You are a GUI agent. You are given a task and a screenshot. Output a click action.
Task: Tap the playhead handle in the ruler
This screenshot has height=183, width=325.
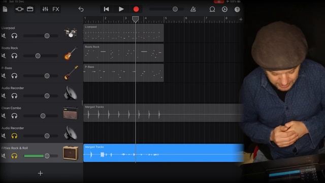(x=136, y=19)
